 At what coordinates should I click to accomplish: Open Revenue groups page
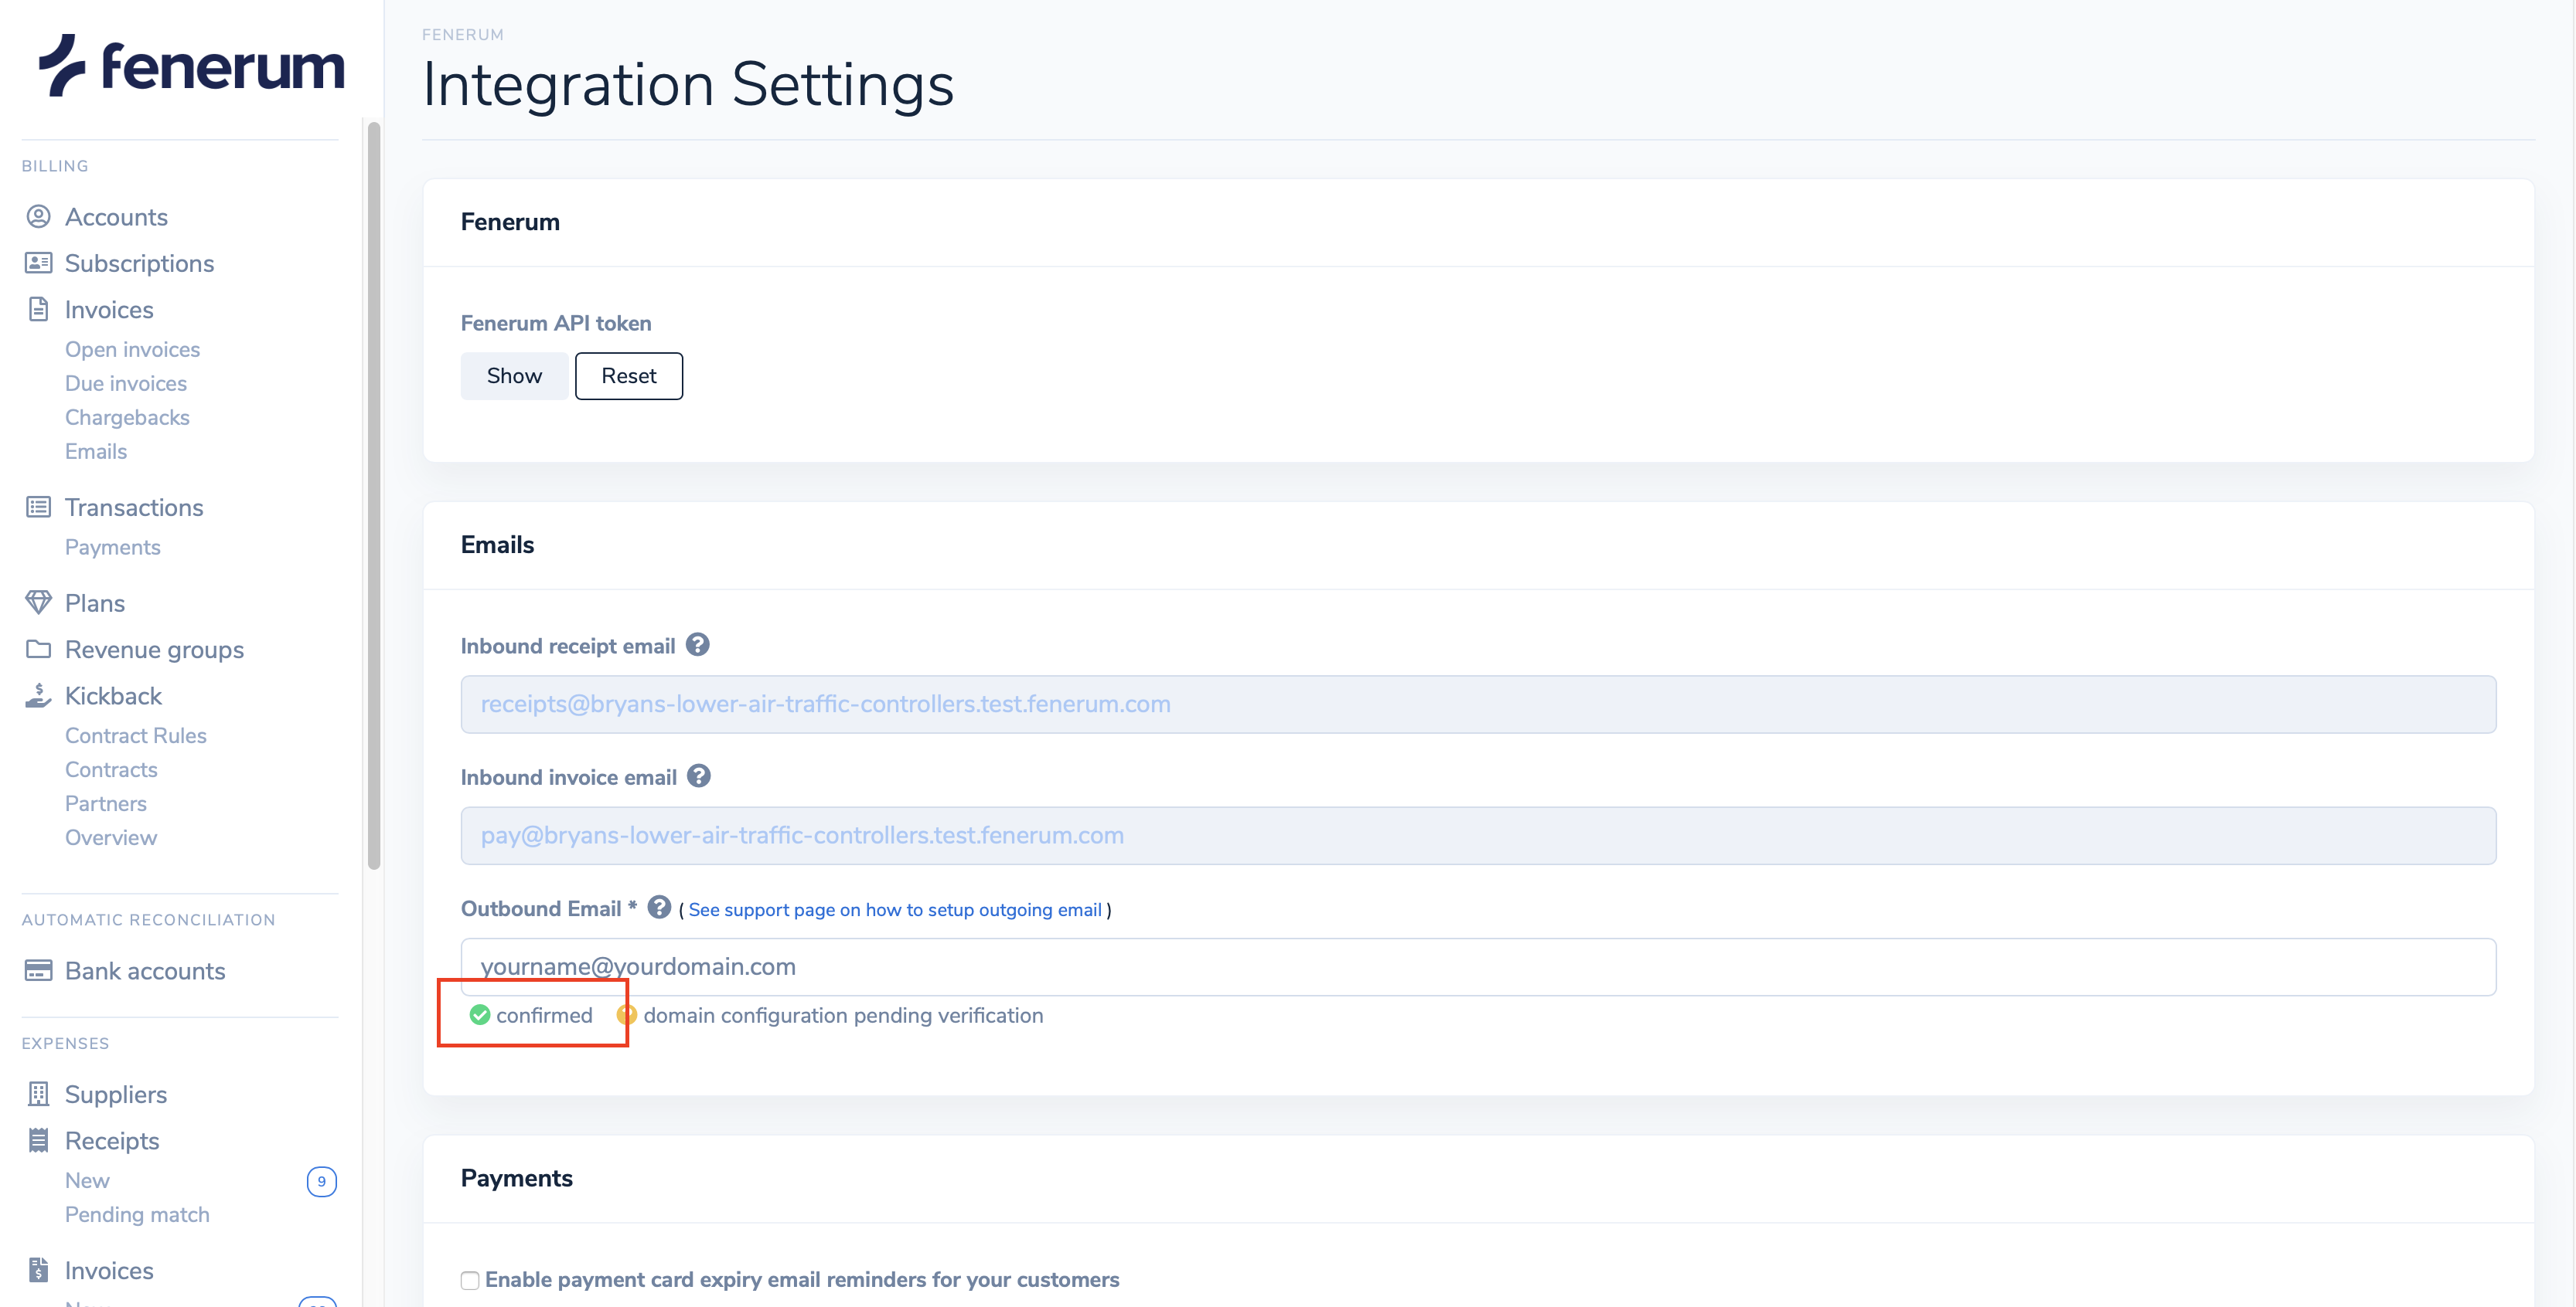154,650
